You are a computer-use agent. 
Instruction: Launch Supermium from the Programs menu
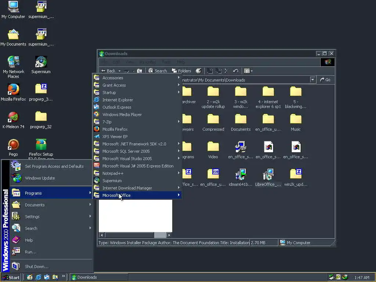[137, 181]
